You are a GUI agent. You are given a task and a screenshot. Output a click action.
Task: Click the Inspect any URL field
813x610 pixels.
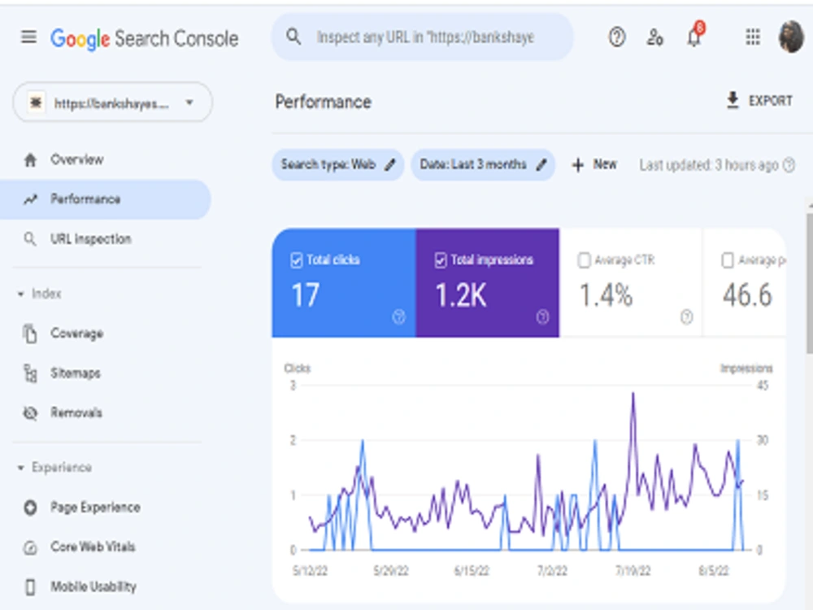[423, 37]
